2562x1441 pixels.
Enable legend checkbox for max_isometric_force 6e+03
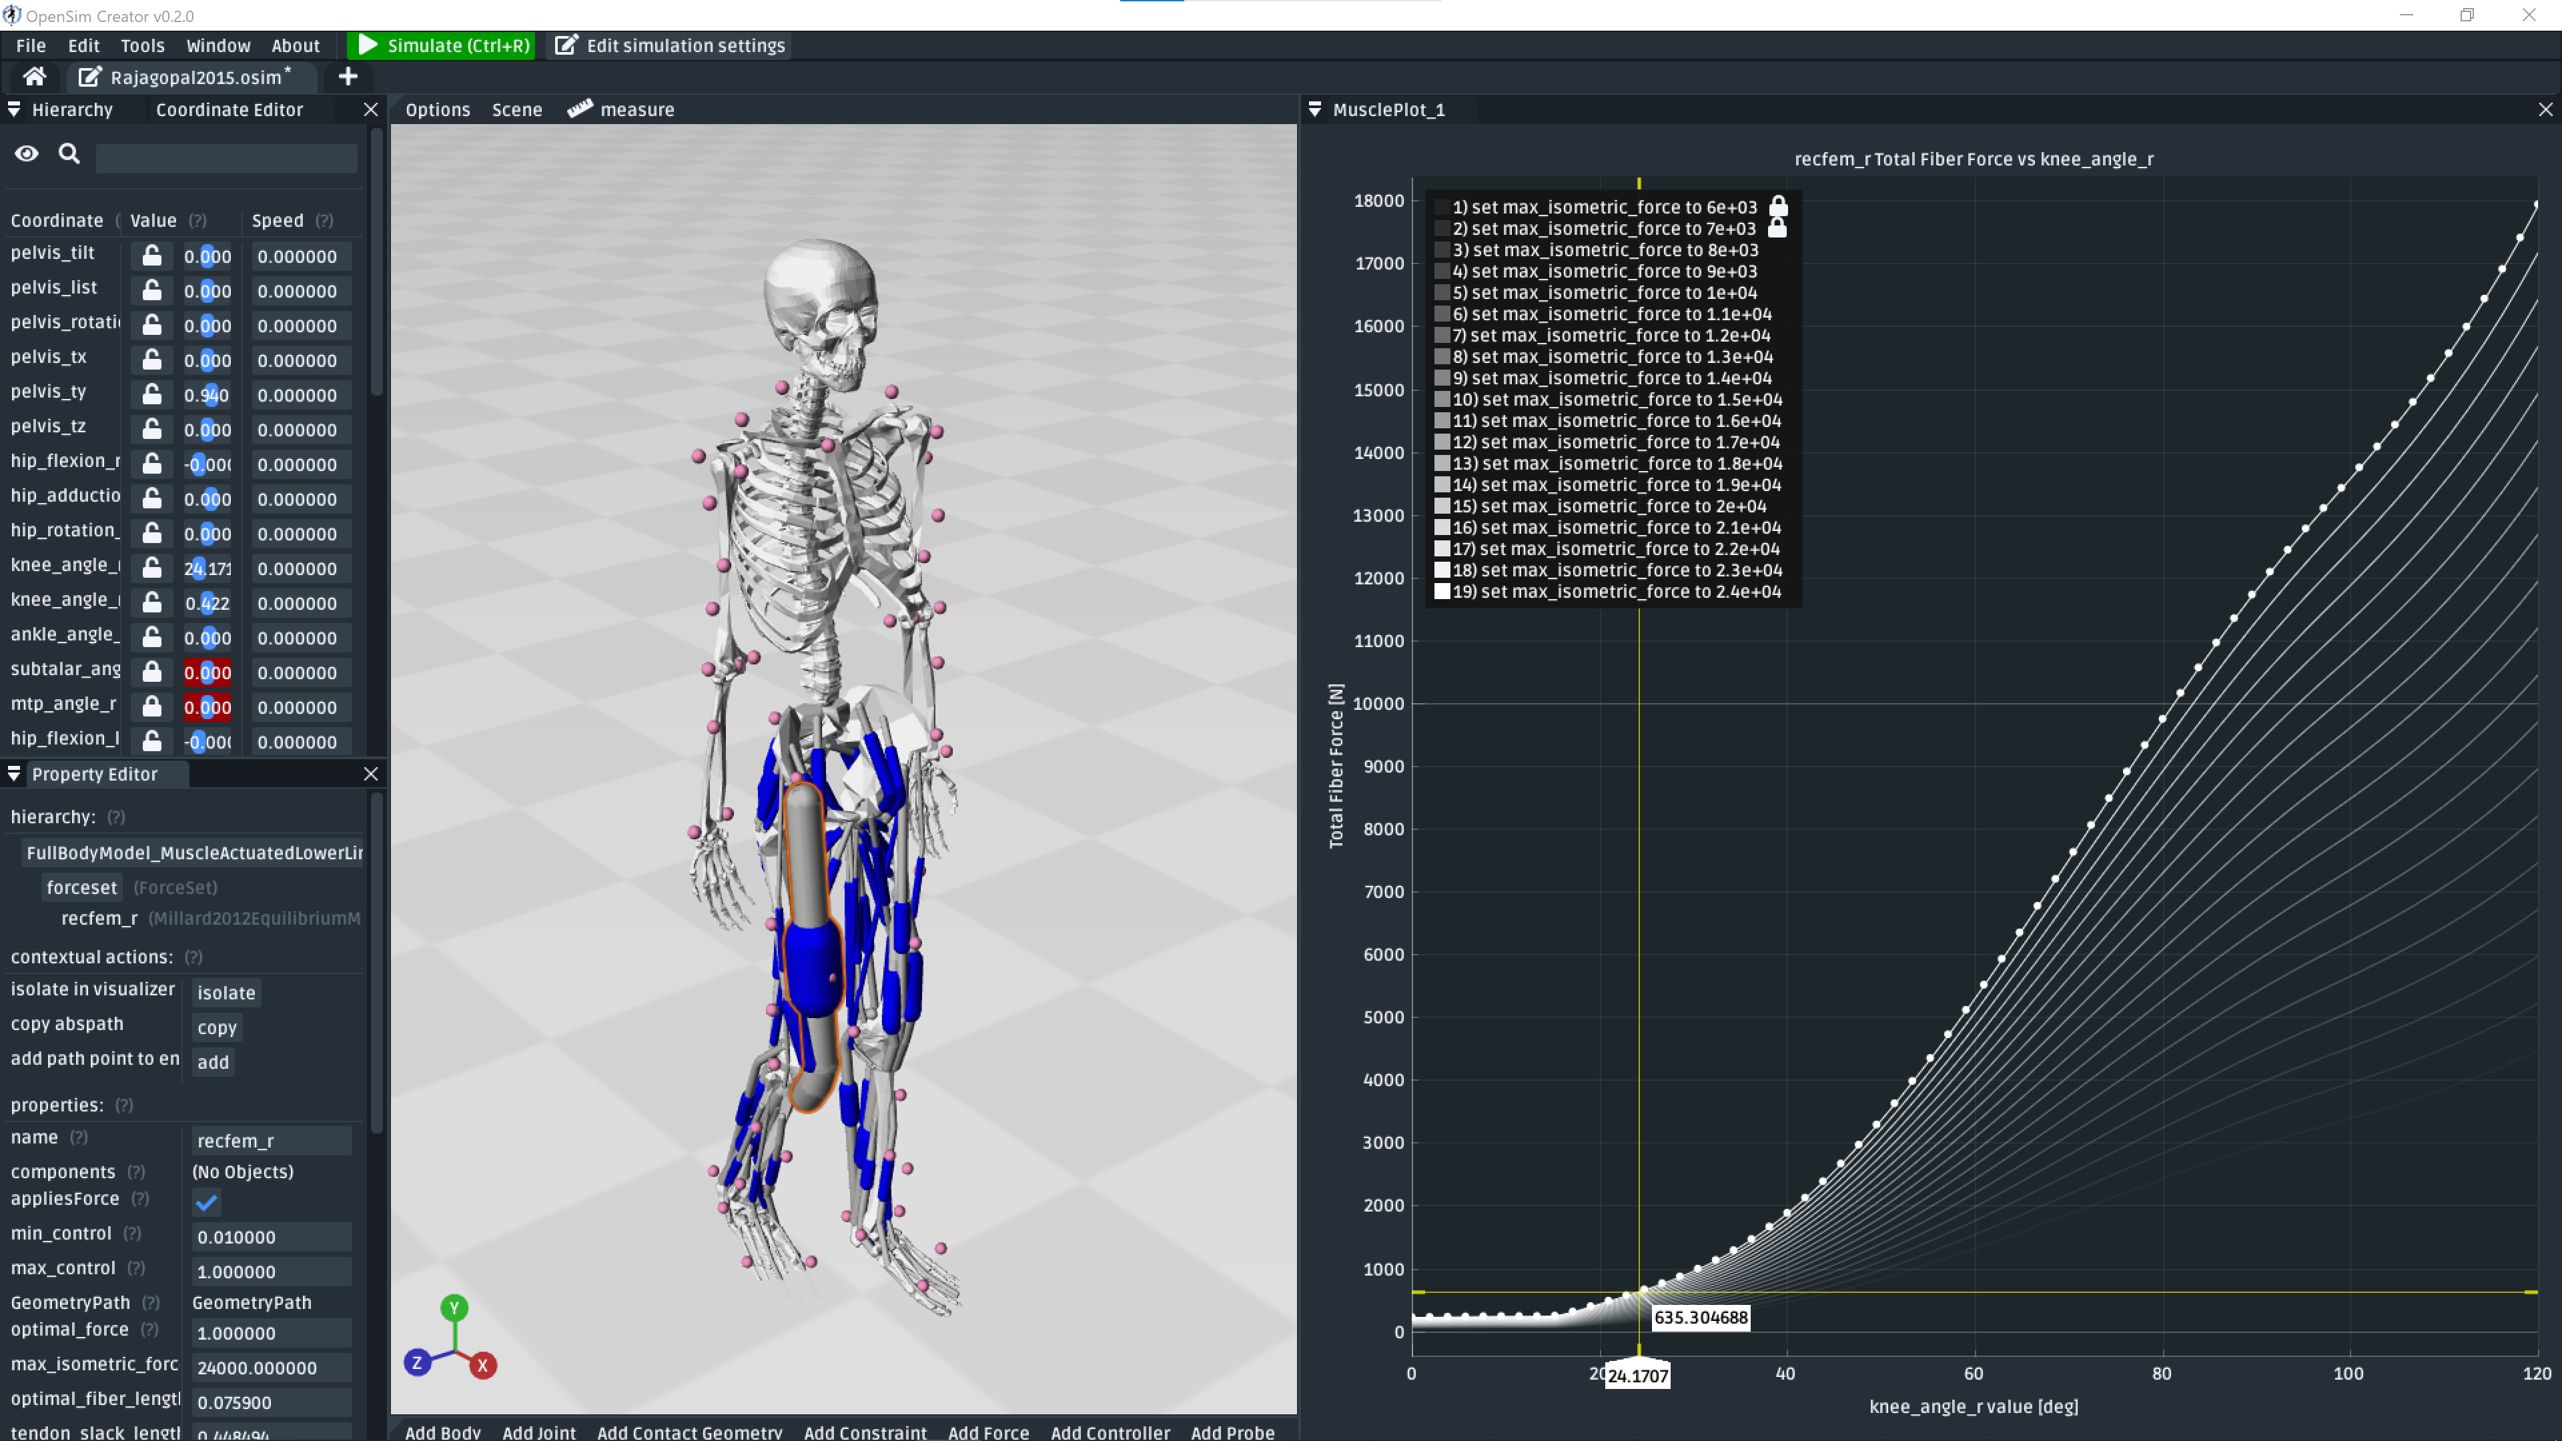(1442, 207)
